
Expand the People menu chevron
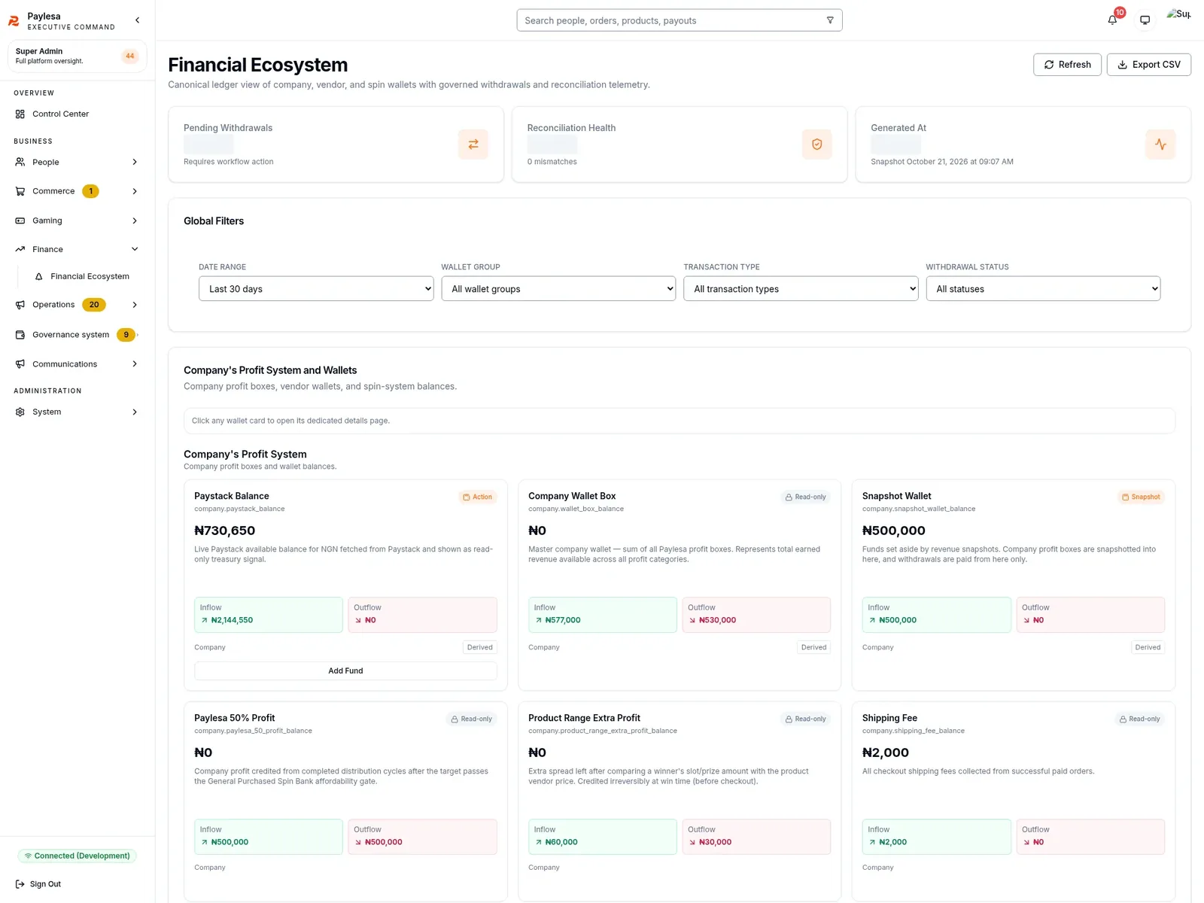click(135, 162)
